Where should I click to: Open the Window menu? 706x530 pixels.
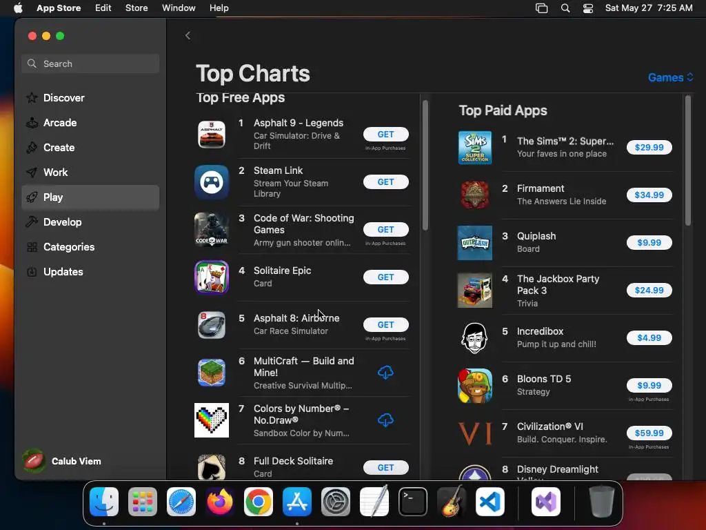click(179, 8)
